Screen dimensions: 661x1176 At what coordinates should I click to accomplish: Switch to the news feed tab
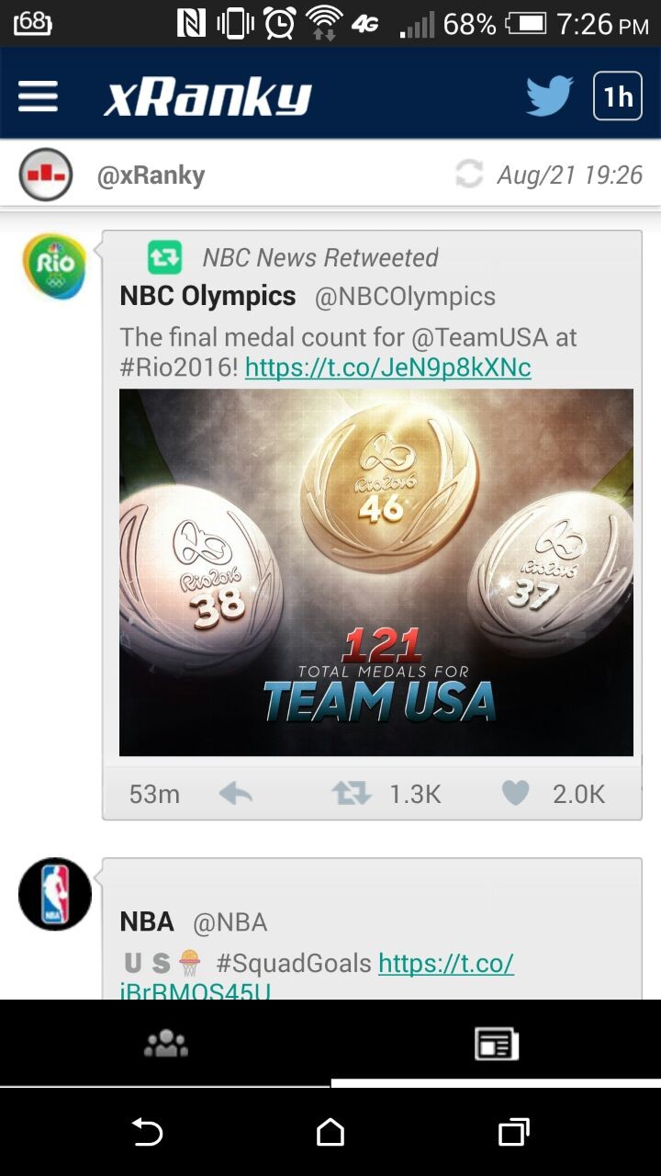pos(496,1043)
